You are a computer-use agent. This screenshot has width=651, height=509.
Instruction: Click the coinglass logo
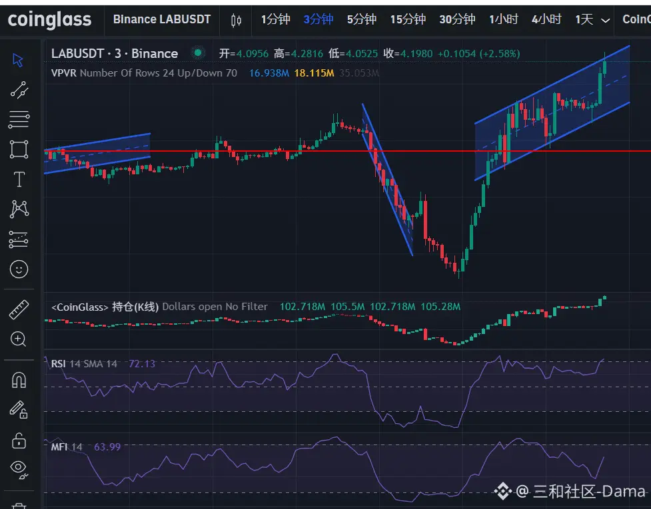pyautogui.click(x=49, y=19)
